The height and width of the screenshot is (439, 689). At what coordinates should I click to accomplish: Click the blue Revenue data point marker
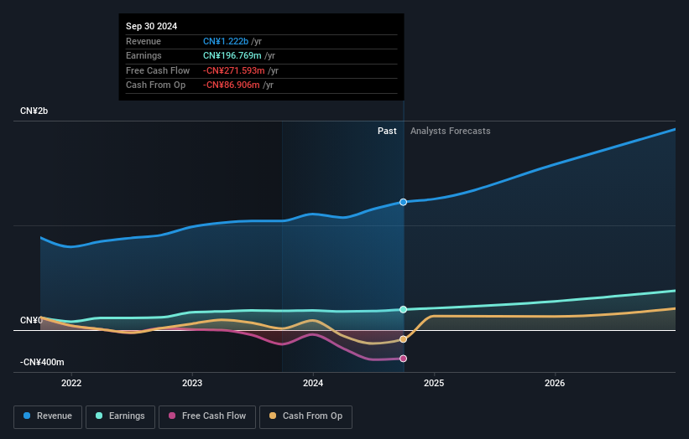403,202
